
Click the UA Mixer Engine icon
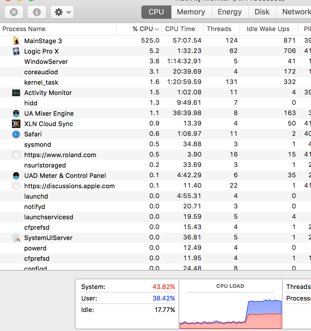16,113
